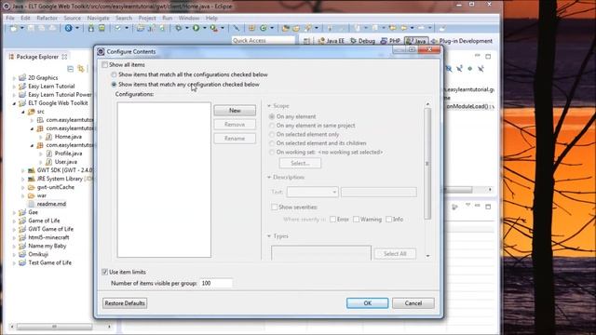The image size is (596, 335).
Task: Toggle the Show severities checkbox
Action: click(274, 207)
